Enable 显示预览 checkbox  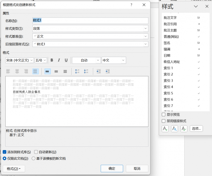163,115
